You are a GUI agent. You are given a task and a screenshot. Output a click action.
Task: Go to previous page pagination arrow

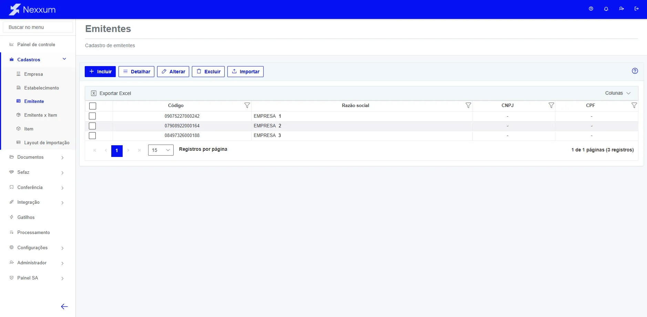click(x=106, y=150)
